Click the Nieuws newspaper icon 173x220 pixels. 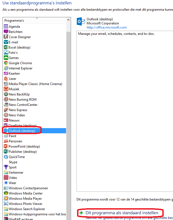(6, 120)
